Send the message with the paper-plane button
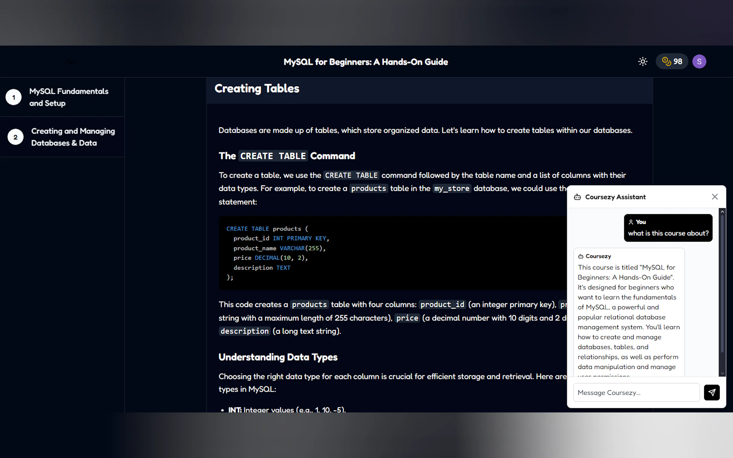This screenshot has height=458, width=733. [x=711, y=393]
